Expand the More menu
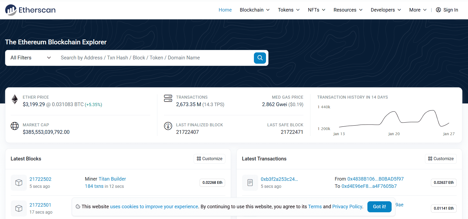 418,10
